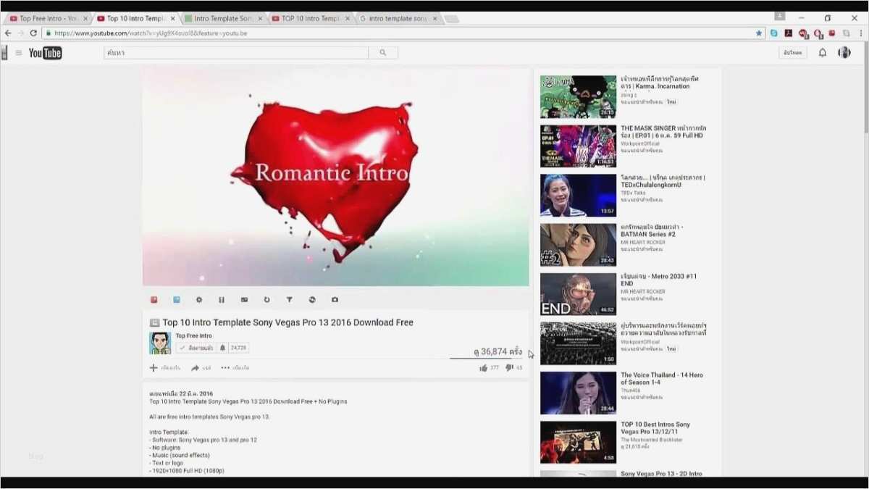Open the notifications bell in YouTube header

(x=822, y=53)
